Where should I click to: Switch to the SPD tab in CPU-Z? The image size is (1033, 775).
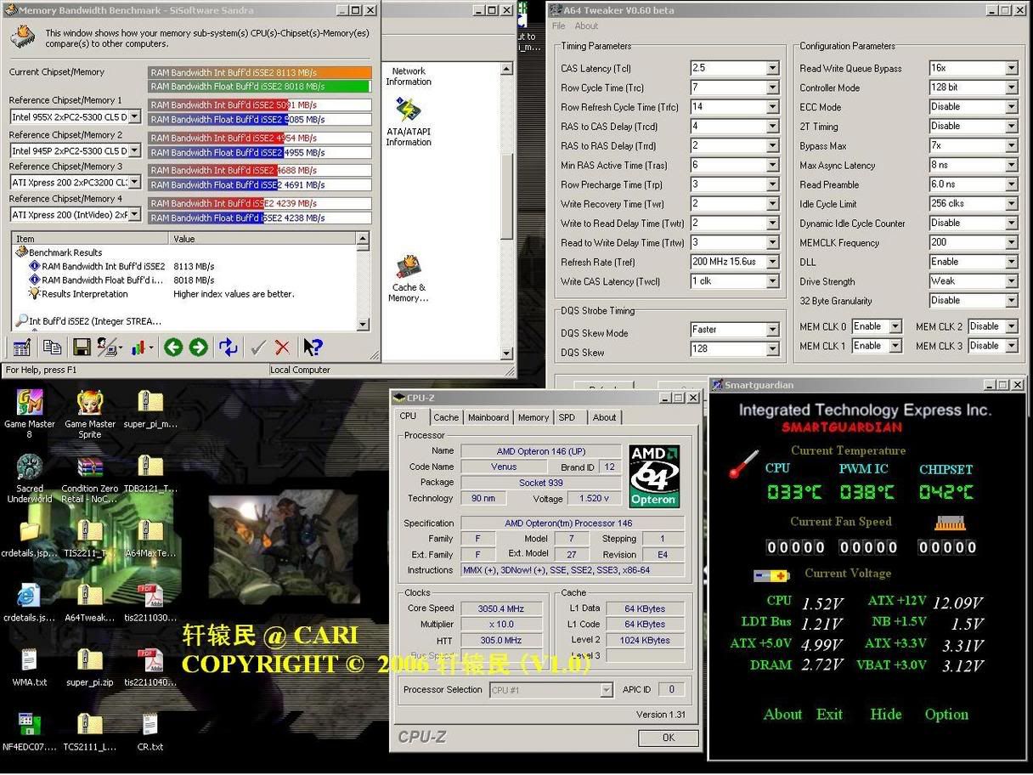pos(567,417)
